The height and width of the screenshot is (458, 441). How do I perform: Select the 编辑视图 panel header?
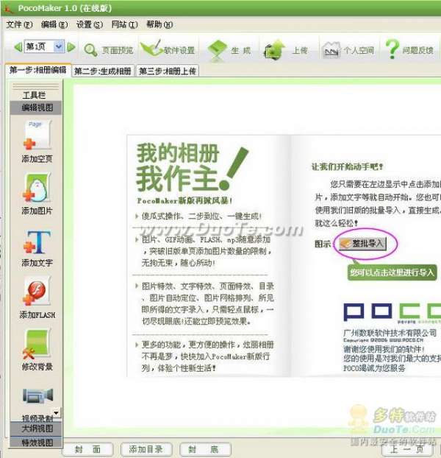(x=36, y=108)
